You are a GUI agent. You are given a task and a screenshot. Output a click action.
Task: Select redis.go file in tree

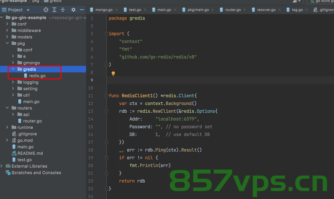click(37, 76)
